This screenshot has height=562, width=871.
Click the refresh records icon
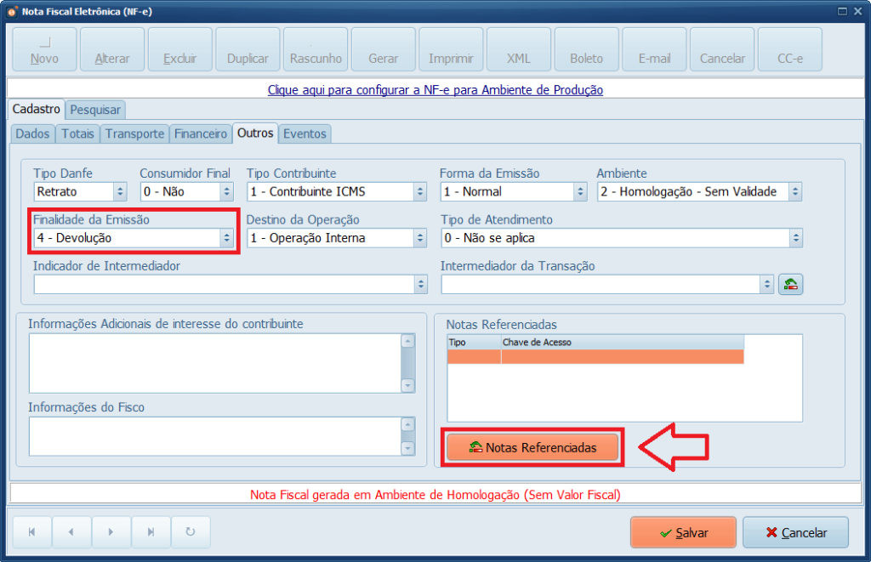191,532
